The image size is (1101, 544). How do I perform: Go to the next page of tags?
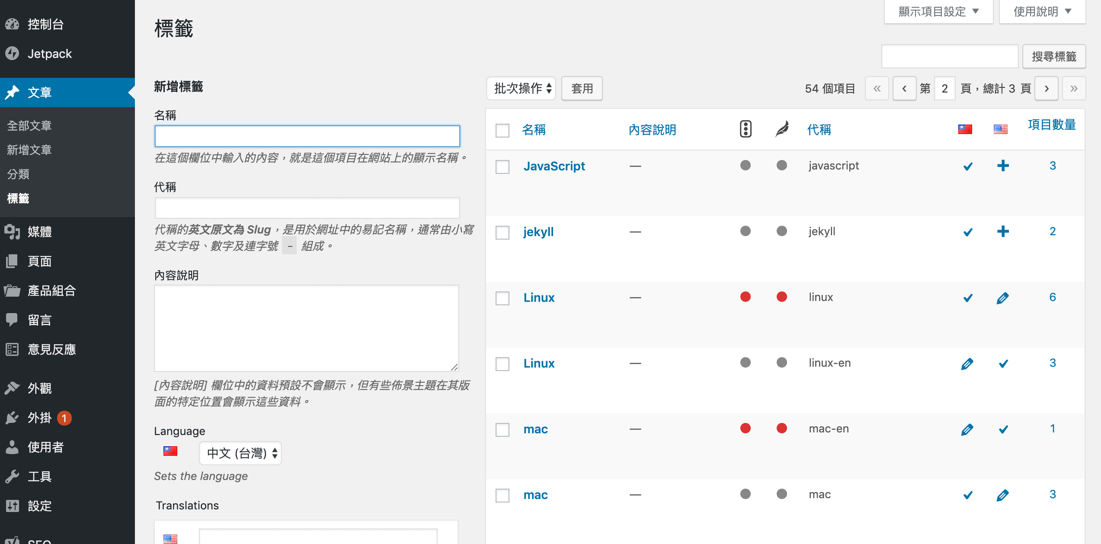click(1047, 89)
